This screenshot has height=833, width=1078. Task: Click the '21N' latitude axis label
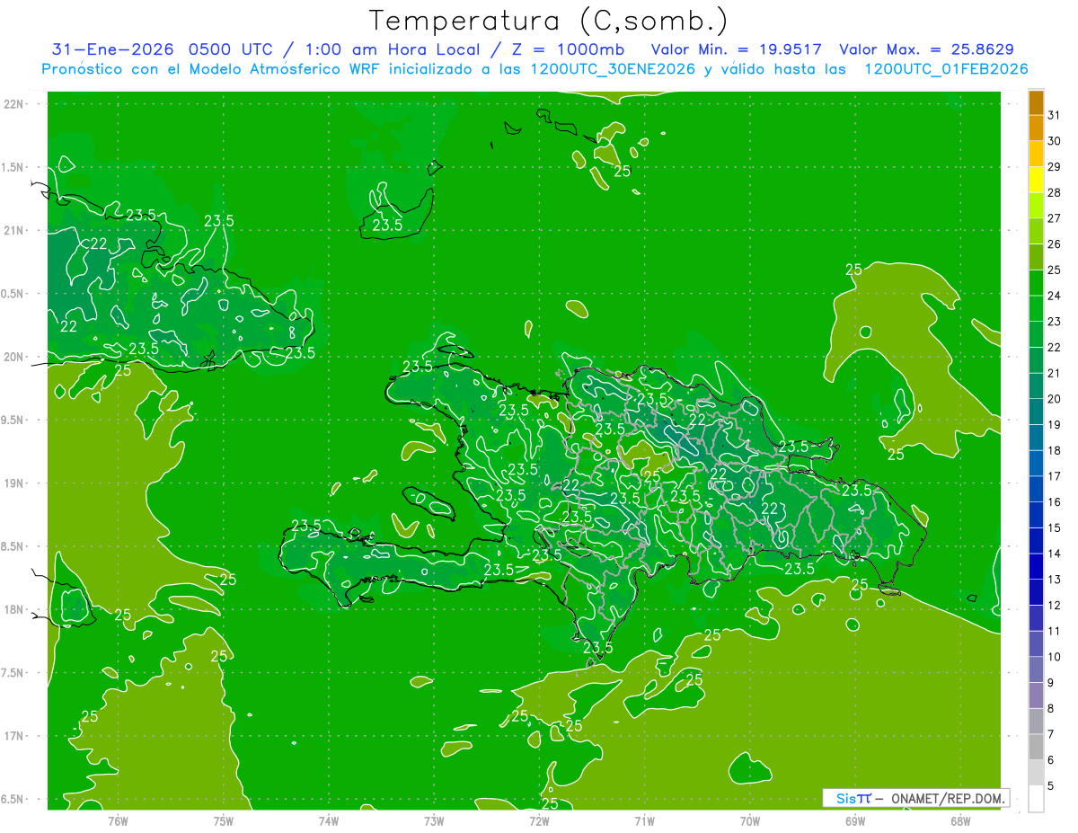pos(14,230)
